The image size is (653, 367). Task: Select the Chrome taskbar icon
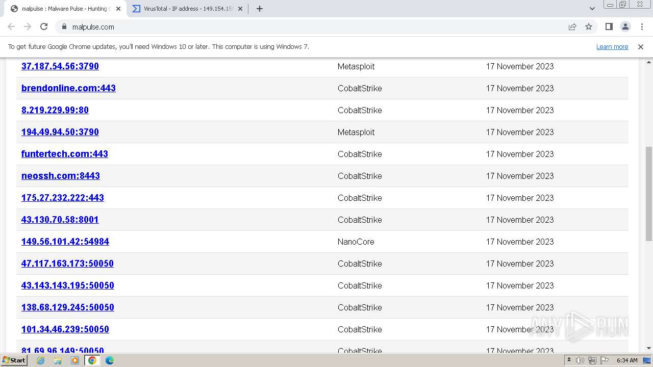92,360
